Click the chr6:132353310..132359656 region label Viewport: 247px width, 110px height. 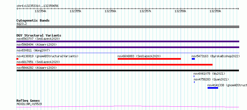click(x=37, y=6)
